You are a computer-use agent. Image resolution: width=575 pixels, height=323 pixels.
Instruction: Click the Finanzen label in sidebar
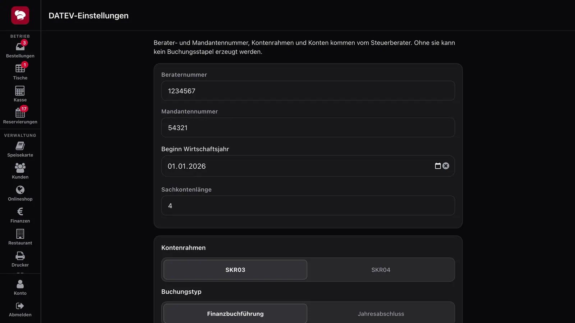pyautogui.click(x=20, y=221)
